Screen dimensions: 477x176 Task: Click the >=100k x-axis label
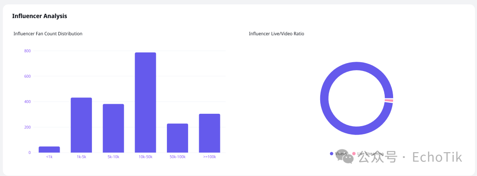[209, 157]
